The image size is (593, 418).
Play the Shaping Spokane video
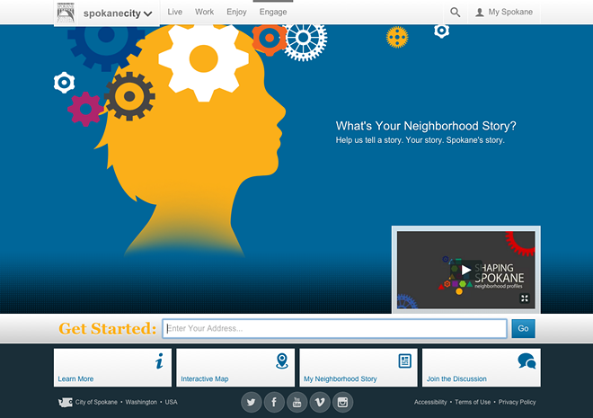(x=466, y=270)
